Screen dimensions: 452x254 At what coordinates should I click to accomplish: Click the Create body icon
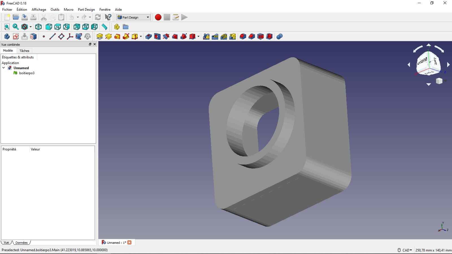click(x=7, y=36)
